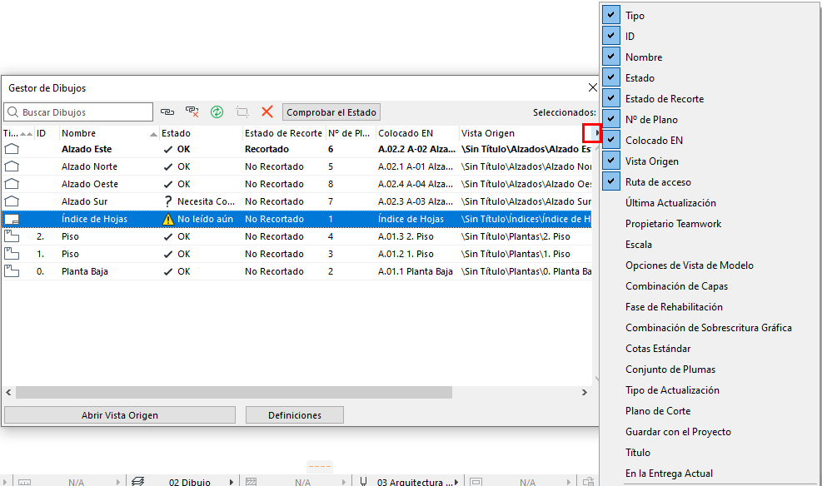Screen dimensions: 822x486
Task: Uncheck the Ruta de acceso column option
Action: tap(611, 181)
